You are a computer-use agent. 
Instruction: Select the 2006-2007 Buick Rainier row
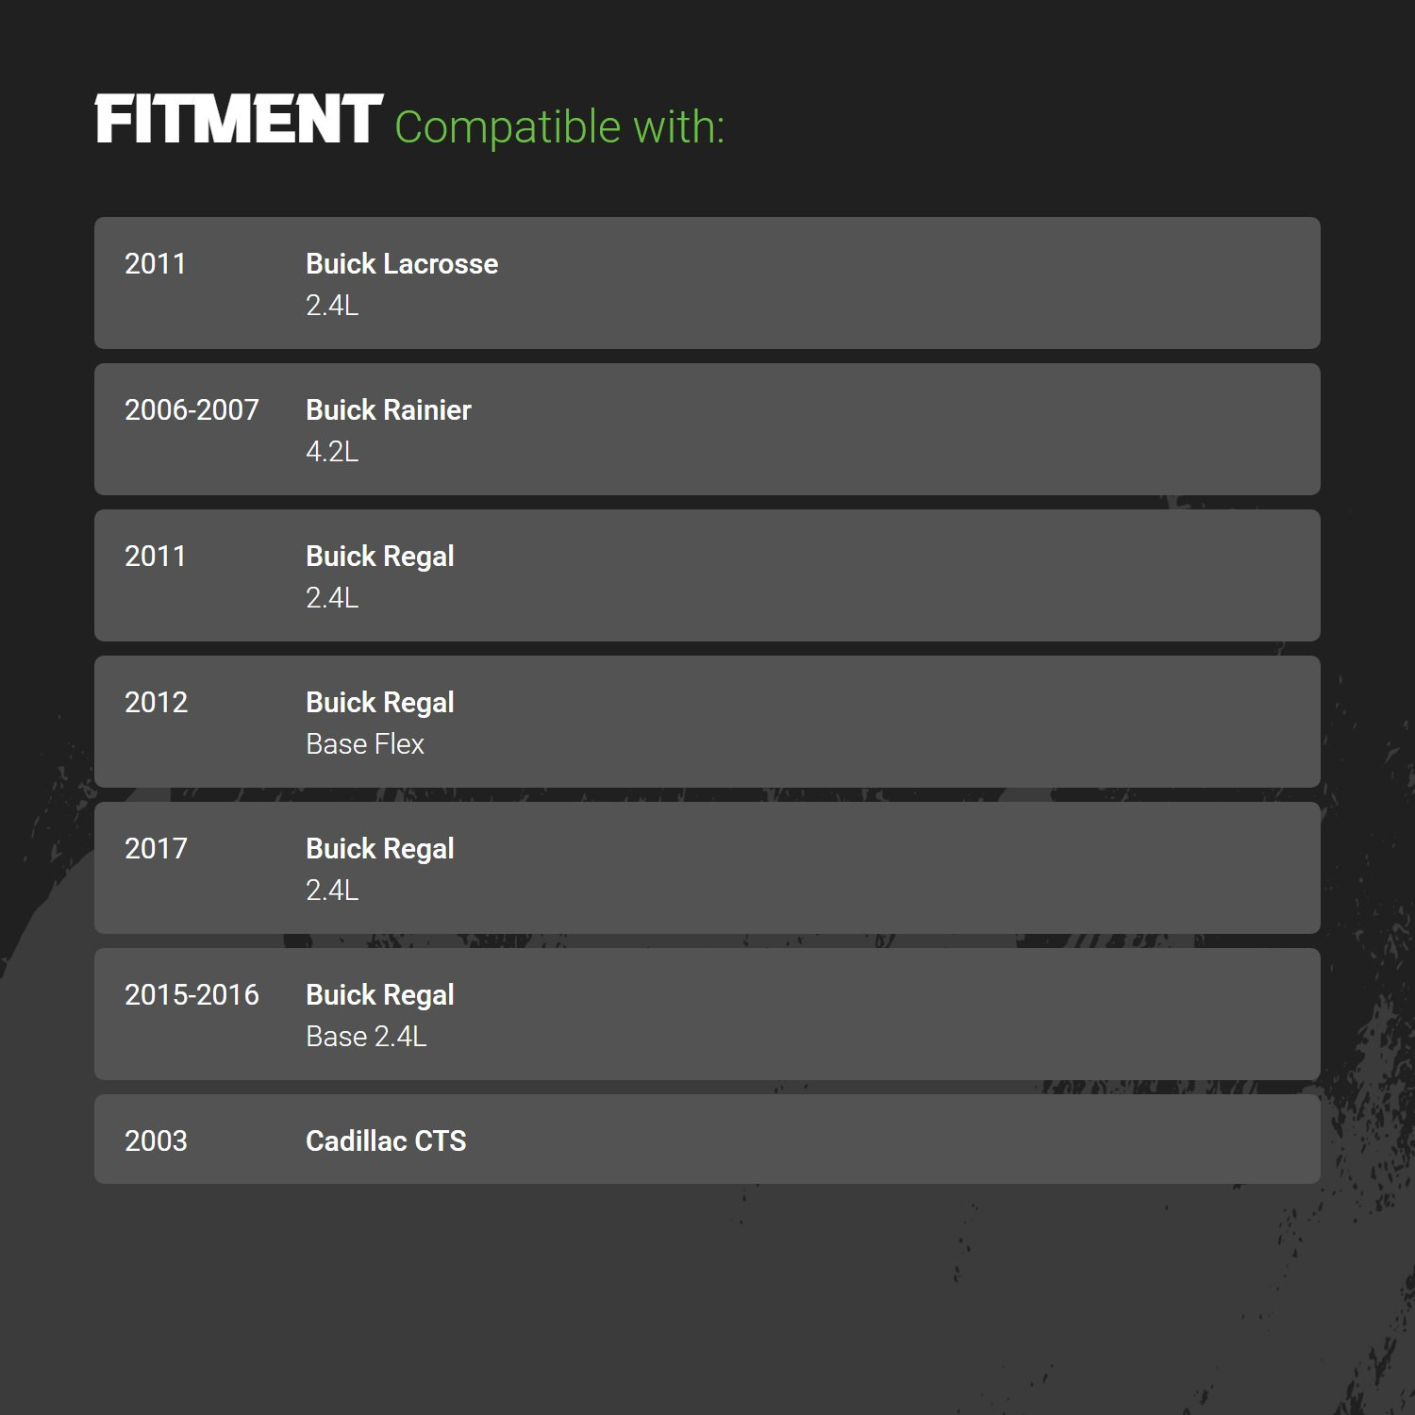click(x=707, y=429)
